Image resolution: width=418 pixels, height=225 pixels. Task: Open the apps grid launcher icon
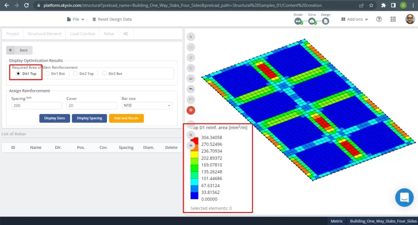pos(393,19)
